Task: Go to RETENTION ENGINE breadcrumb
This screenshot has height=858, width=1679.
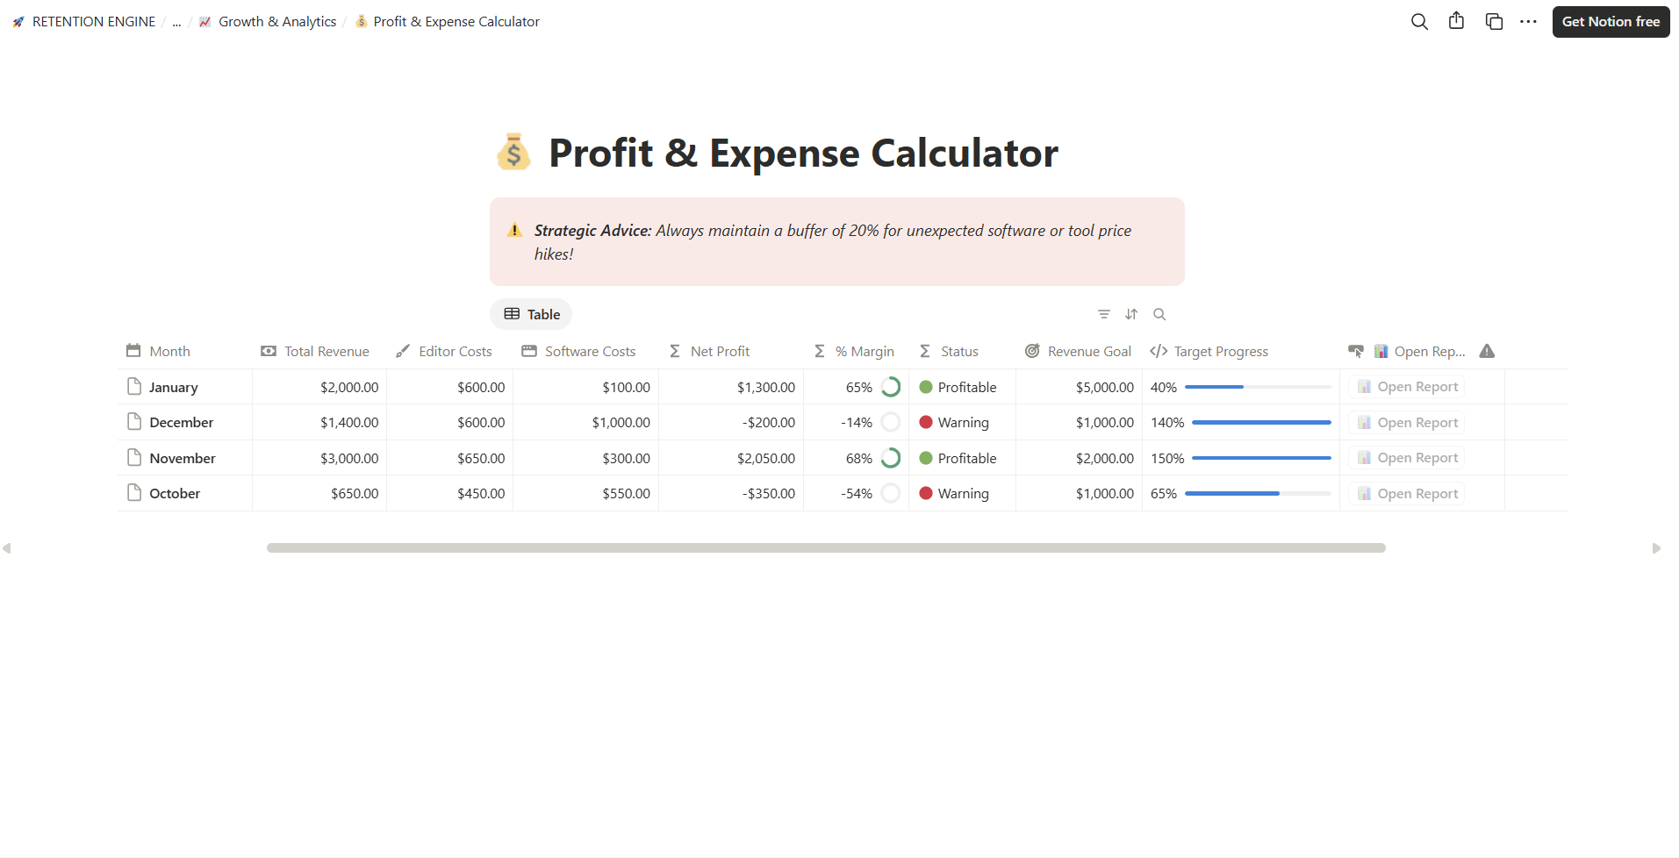Action: [x=84, y=22]
